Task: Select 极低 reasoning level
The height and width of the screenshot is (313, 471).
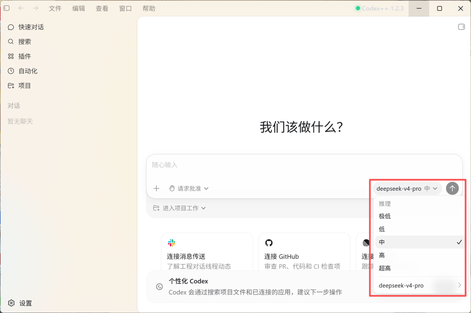Action: pos(419,216)
